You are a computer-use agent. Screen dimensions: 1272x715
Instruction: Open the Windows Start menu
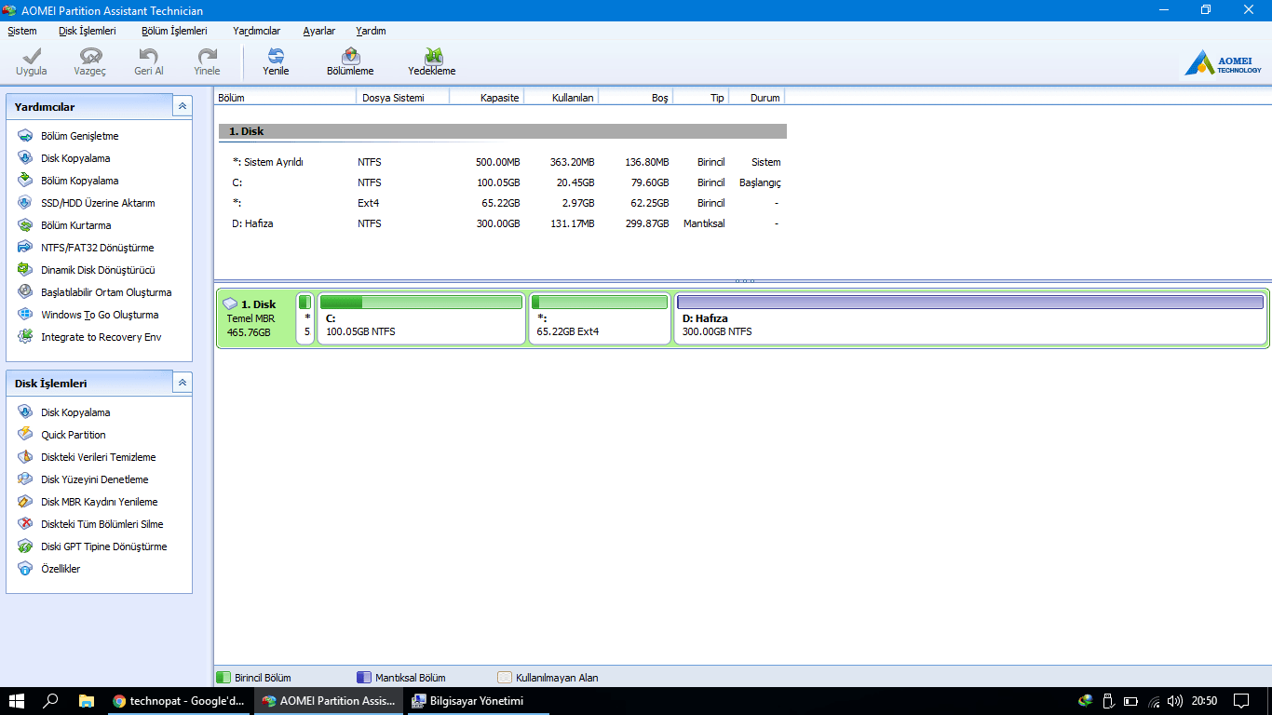[x=17, y=701]
